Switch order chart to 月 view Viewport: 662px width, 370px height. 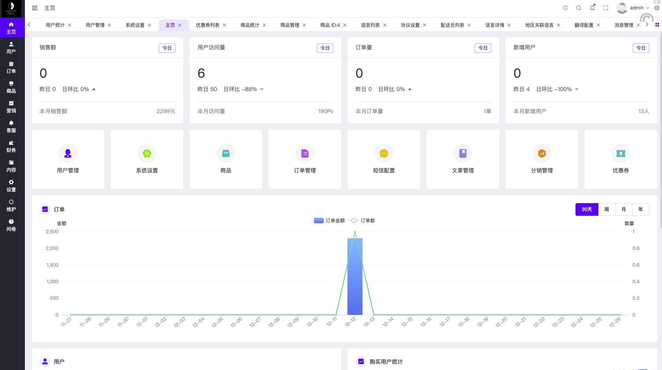[x=624, y=209]
